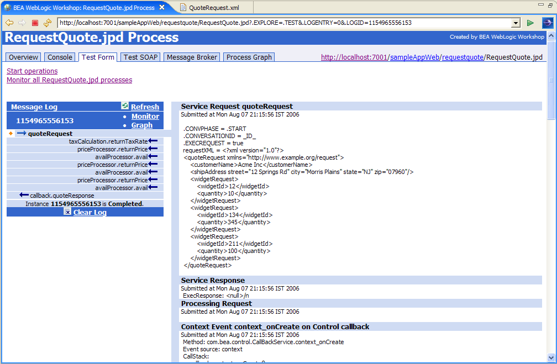
Task: Click the Clear Log link
Action: point(90,212)
